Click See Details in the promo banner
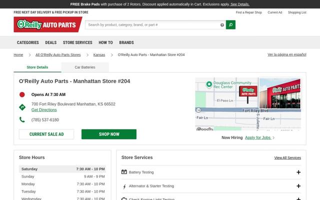Screen dimensions: 320x200 point(240,4)
